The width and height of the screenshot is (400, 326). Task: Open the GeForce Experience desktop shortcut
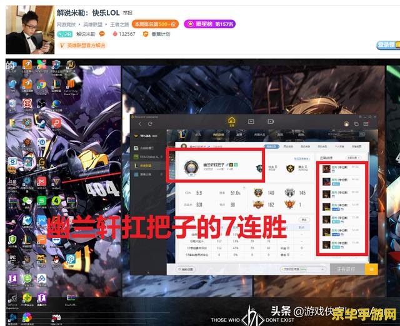(12, 298)
